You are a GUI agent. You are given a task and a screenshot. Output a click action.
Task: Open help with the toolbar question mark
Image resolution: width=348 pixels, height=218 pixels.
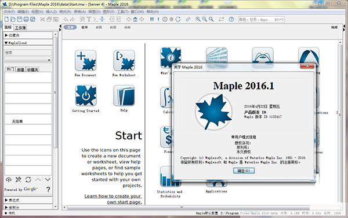[231, 19]
